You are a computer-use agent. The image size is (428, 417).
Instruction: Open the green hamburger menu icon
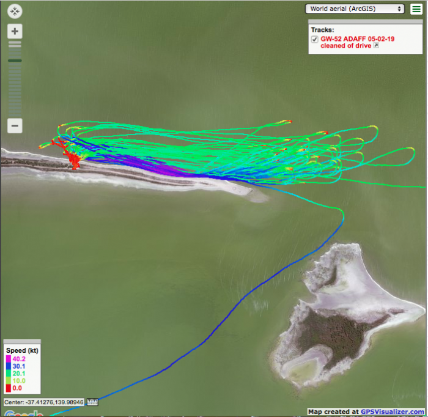(416, 9)
